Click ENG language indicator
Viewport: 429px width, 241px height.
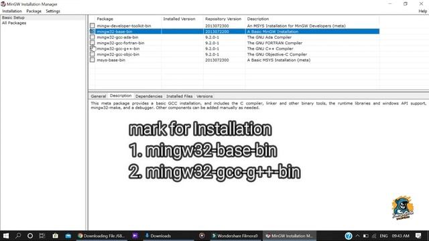(x=383, y=236)
